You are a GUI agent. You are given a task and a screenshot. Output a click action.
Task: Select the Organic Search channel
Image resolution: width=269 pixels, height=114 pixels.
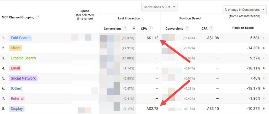pos(23,58)
